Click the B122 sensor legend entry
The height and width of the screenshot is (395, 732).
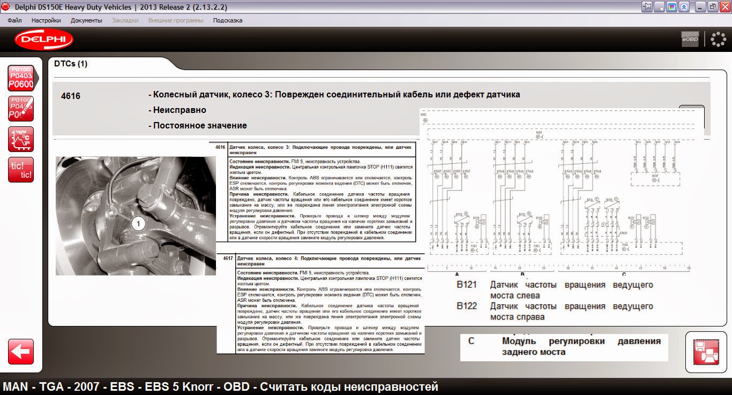(555, 311)
